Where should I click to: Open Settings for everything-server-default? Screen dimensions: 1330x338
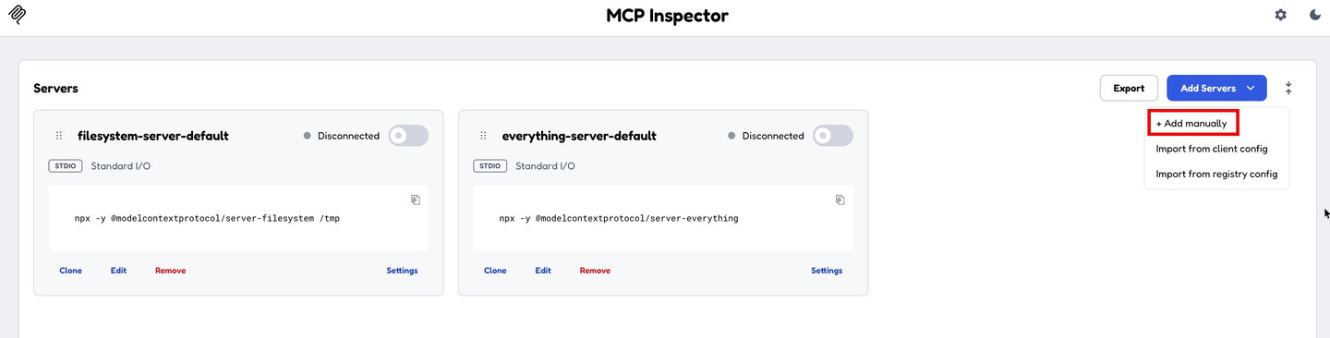tap(827, 271)
